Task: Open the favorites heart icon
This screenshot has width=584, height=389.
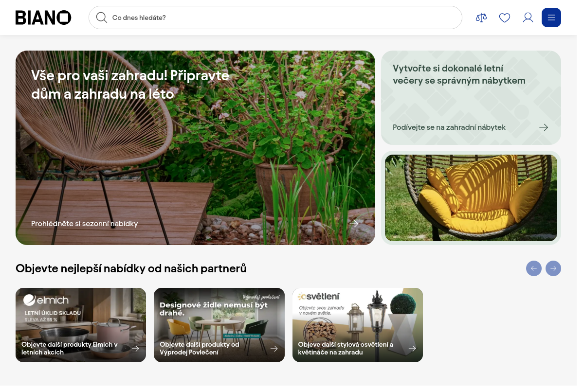Action: pos(505,18)
